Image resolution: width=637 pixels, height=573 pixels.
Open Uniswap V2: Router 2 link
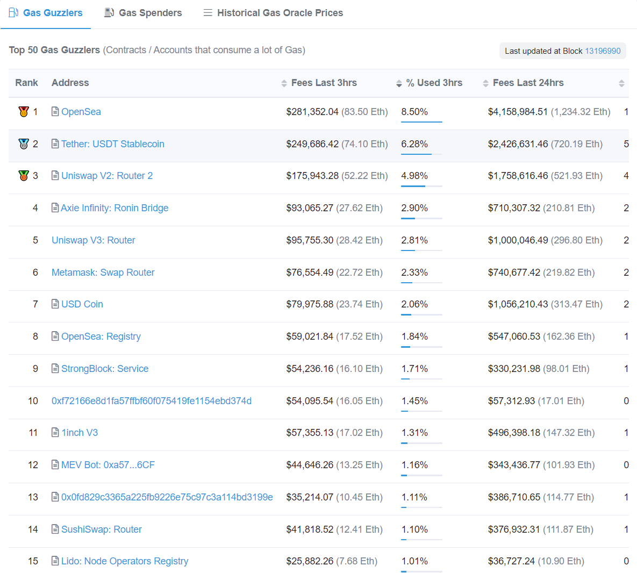(x=107, y=176)
